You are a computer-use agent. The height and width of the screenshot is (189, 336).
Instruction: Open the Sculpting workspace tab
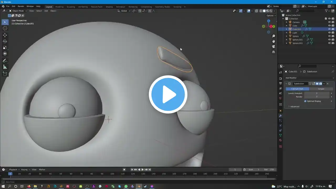(71, 7)
